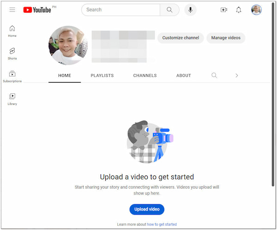Switch to the PLAYLISTS tab
The height and width of the screenshot is (230, 277).
tap(102, 75)
